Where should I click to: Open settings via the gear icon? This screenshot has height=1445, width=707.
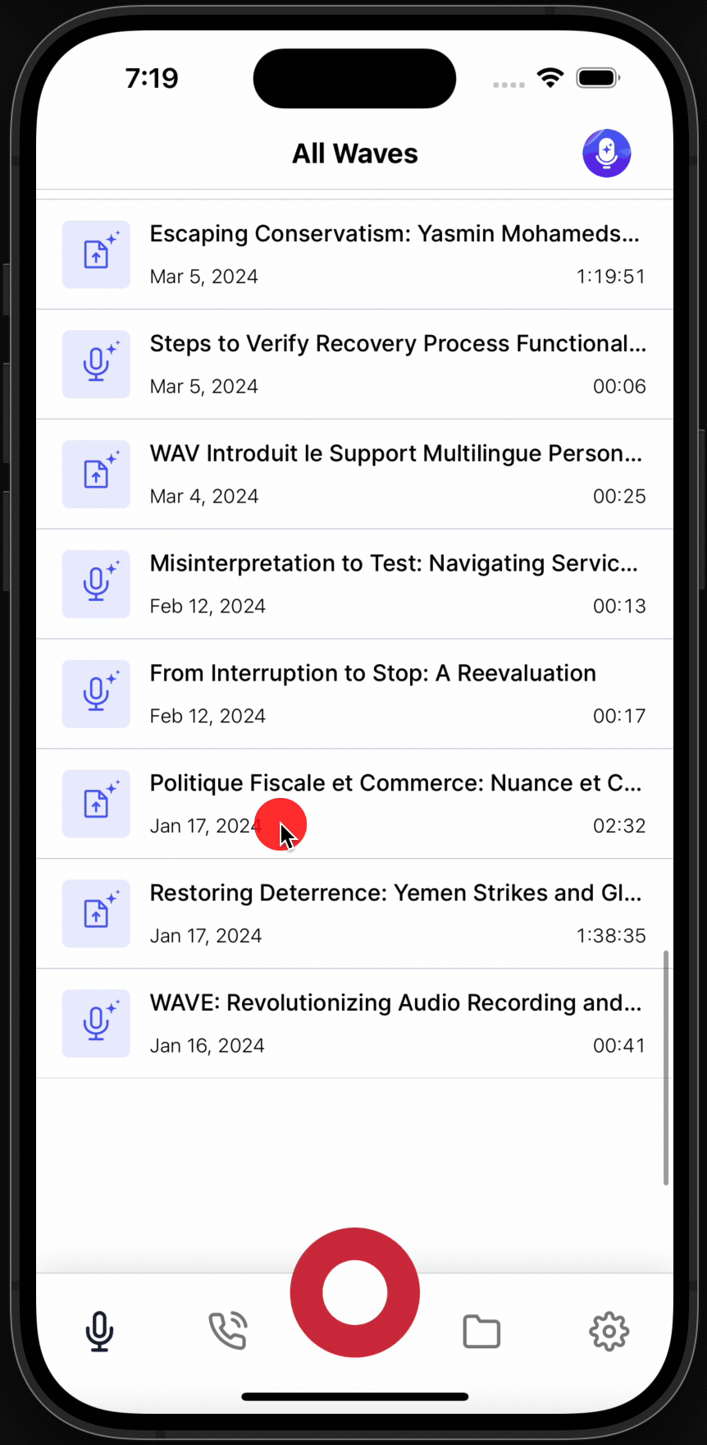[609, 1331]
